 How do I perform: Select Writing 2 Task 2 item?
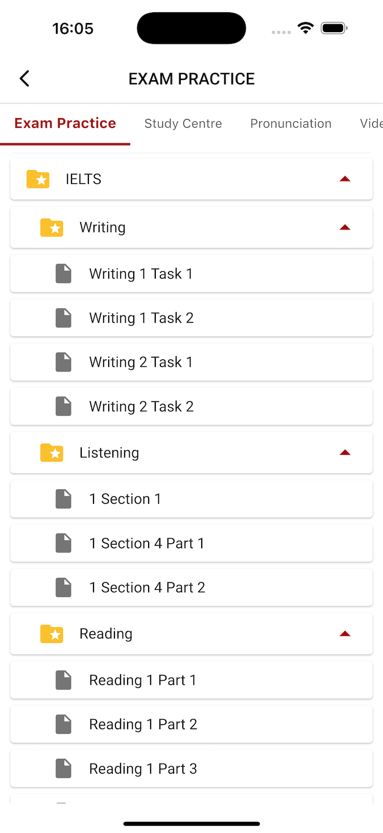point(141,407)
